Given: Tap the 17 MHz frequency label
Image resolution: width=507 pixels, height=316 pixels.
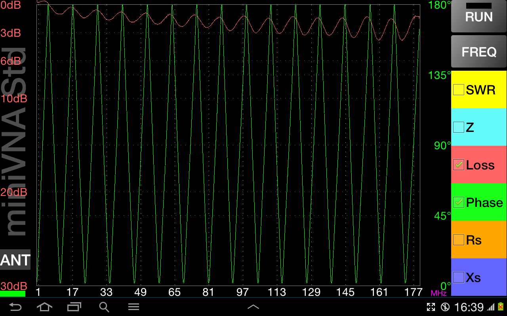Looking at the screenshot, I should (72, 292).
